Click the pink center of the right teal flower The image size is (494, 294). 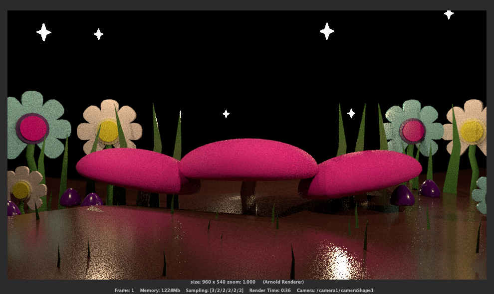tap(413, 131)
